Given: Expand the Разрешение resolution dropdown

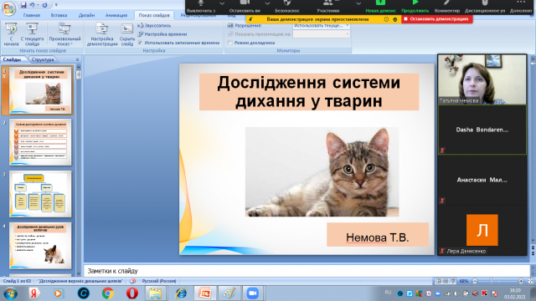Looking at the screenshot, I should [x=322, y=26].
